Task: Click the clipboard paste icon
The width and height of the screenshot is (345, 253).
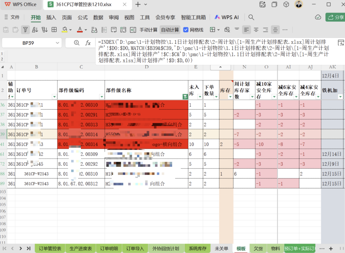Action: point(15,30)
